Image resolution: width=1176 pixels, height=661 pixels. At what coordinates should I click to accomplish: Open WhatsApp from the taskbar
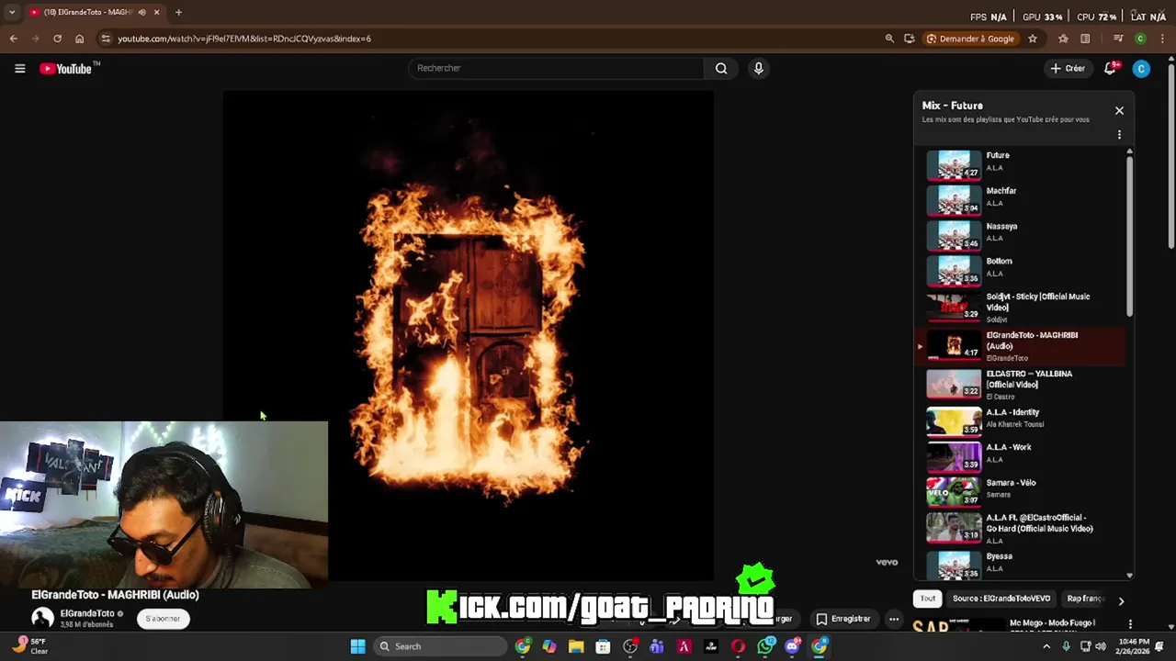pos(765,646)
